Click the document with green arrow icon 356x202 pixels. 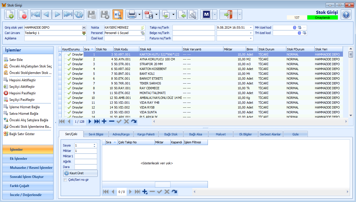pyautogui.click(x=182, y=14)
